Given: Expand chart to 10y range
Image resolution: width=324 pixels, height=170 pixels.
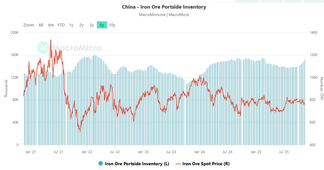Looking at the screenshot, I should coord(112,25).
